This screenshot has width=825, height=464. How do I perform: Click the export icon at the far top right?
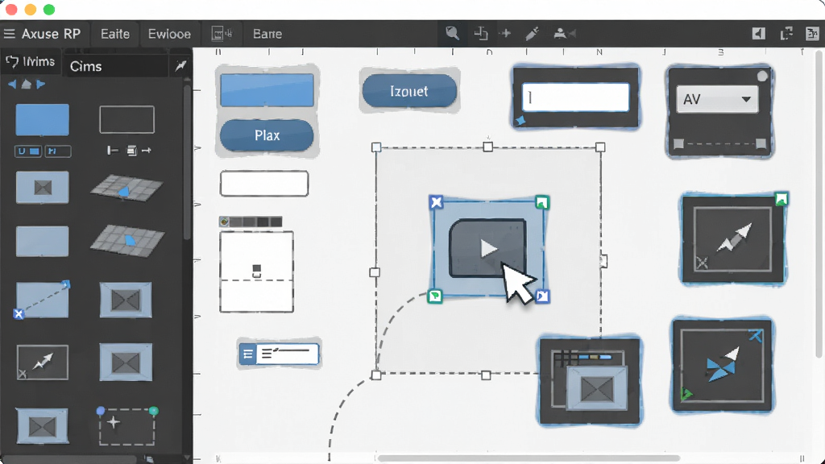(812, 33)
